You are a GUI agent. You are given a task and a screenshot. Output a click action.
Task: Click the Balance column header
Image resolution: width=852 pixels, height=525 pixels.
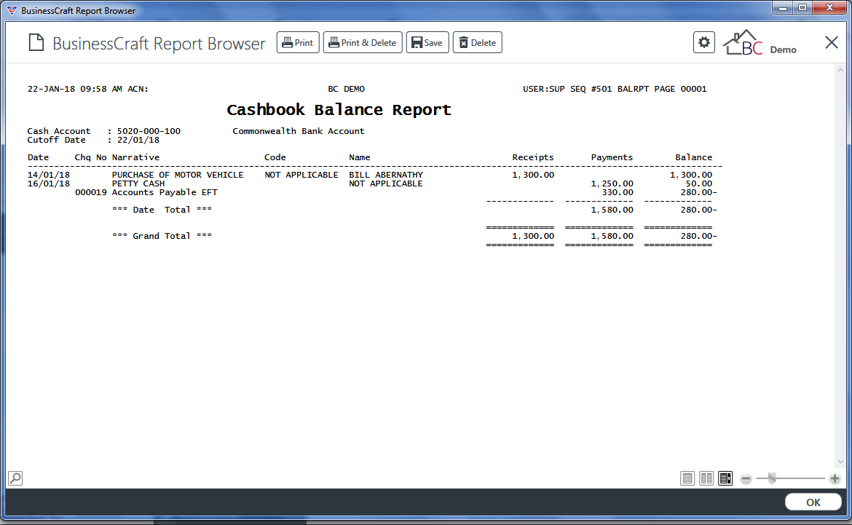(x=694, y=157)
